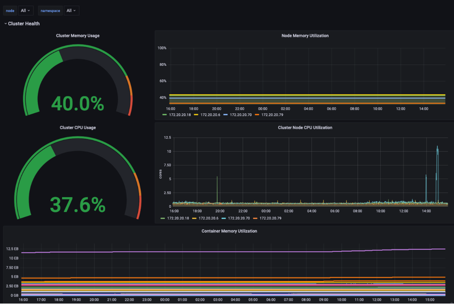Click yellow swatch for 172.20.20.6 in CPU legend
The width and height of the screenshot is (454, 304).
[194, 218]
